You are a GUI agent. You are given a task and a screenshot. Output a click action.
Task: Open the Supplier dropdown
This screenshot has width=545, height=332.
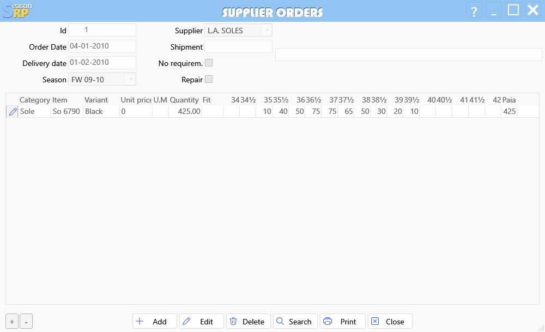267,30
